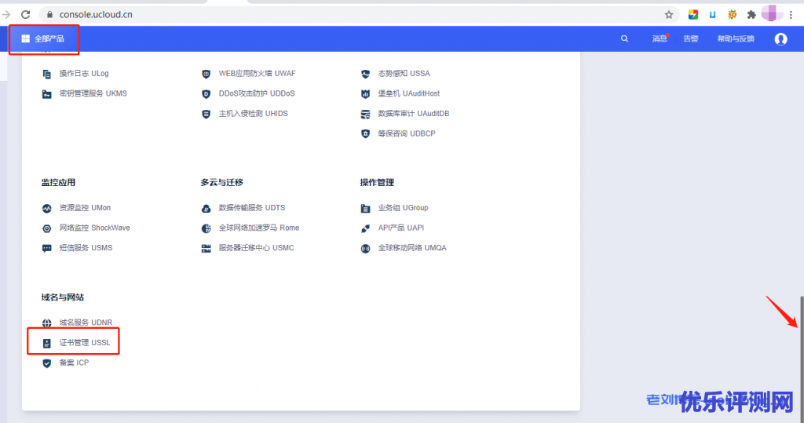The height and width of the screenshot is (423, 804).
Task: Open 全球移动网络 UMQA
Action: point(412,248)
